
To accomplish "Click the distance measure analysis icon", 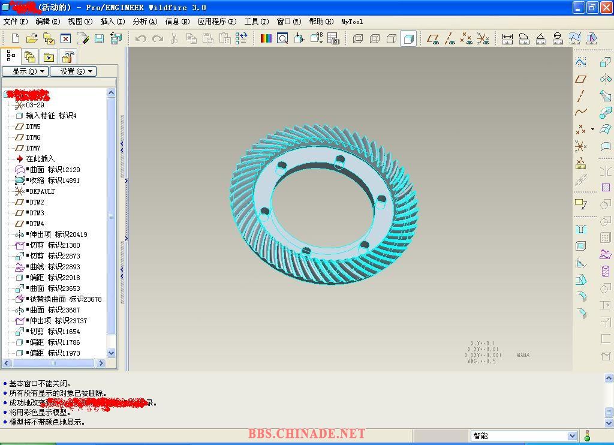I will tap(507, 38).
